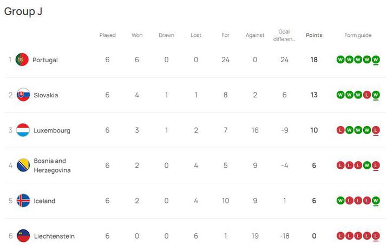Open the Iceland team link

point(44,201)
